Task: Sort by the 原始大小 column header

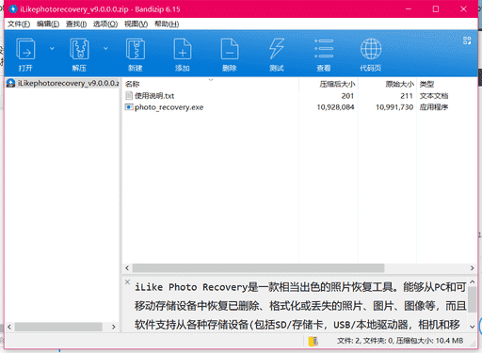Action: point(399,84)
